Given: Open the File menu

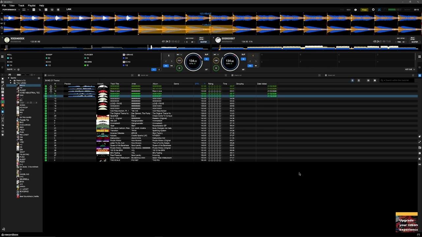Looking at the screenshot, I should click(4, 6).
